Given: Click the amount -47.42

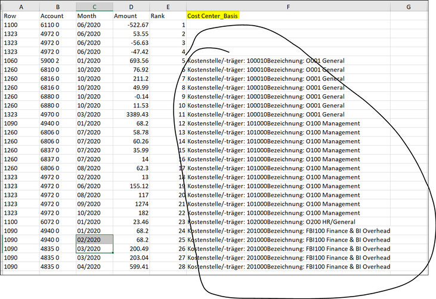Looking at the screenshot, I should pos(131,51).
